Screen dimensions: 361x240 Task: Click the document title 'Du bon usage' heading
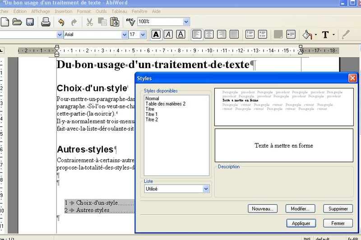click(x=153, y=65)
